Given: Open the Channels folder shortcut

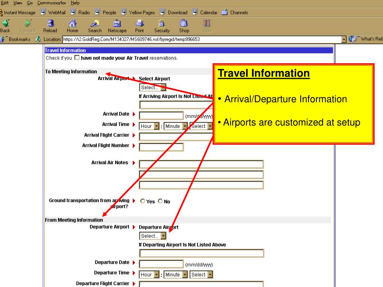Looking at the screenshot, I should pos(235,12).
